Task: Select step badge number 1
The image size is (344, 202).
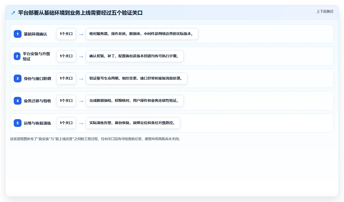Action: [18, 34]
